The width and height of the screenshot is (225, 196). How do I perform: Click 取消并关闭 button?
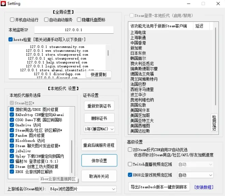(x=99, y=176)
